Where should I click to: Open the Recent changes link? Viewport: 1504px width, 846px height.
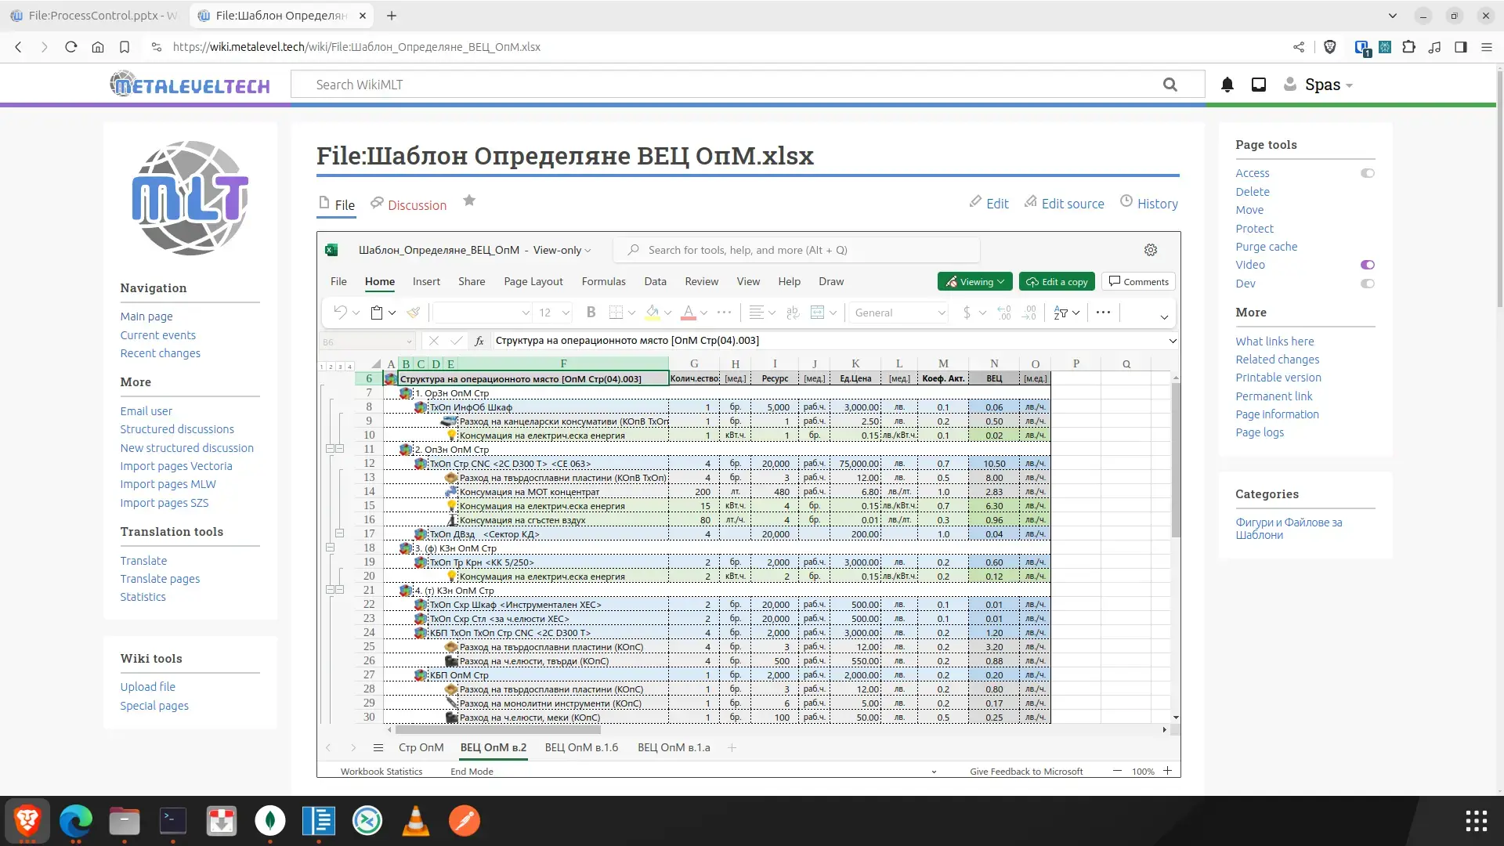tap(160, 353)
